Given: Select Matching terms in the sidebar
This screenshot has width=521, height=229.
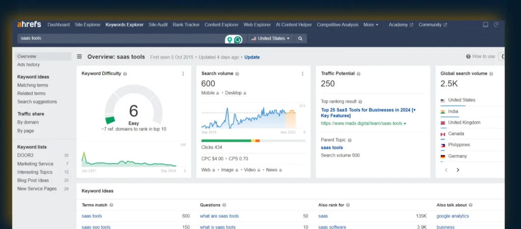Looking at the screenshot, I should click(x=33, y=85).
